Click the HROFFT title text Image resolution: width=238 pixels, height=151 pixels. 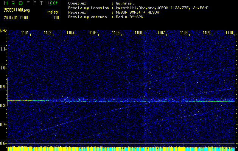click(22, 3)
